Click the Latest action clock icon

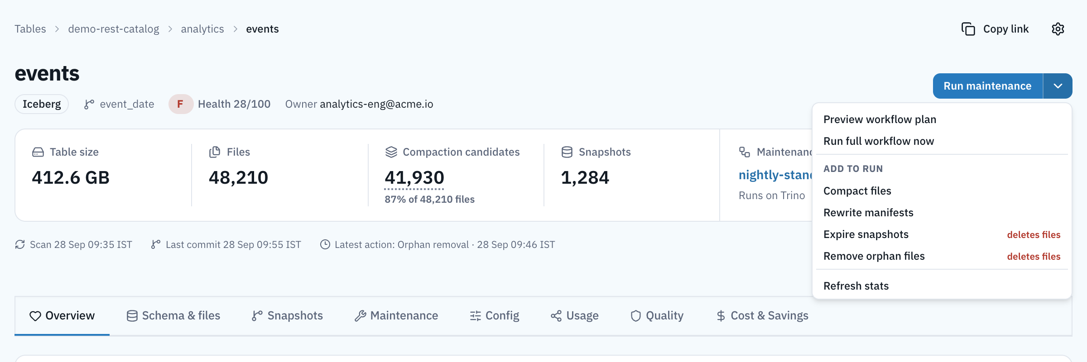tap(325, 244)
